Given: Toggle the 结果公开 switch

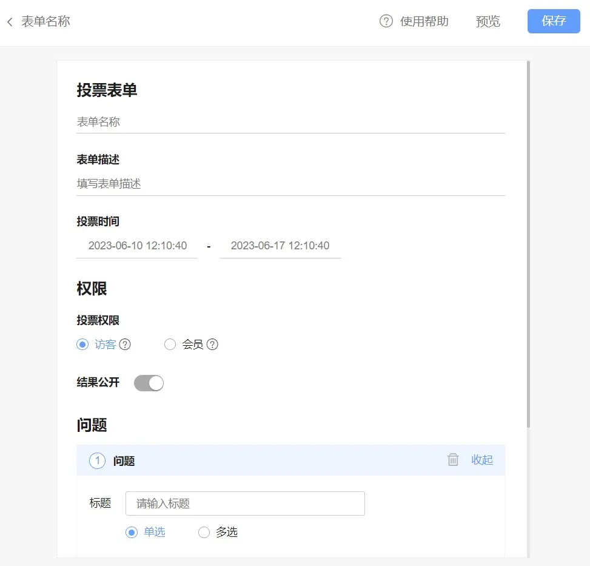Looking at the screenshot, I should click(x=149, y=383).
